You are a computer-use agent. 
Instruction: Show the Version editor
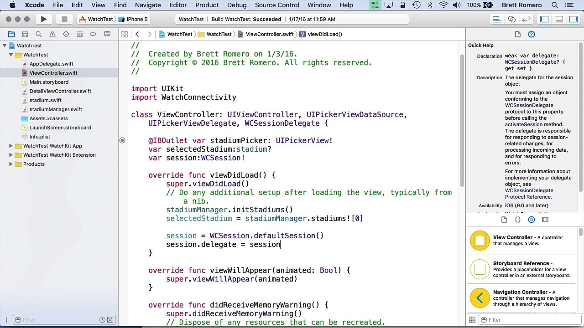point(527,19)
